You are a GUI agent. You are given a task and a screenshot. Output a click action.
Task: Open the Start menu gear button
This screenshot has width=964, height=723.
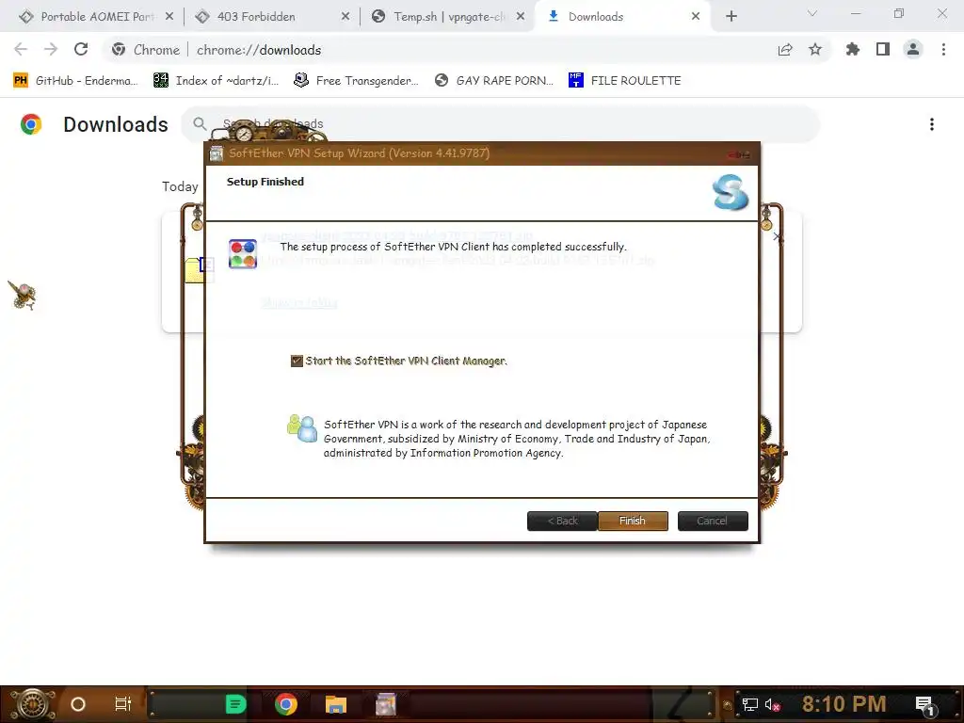[31, 704]
